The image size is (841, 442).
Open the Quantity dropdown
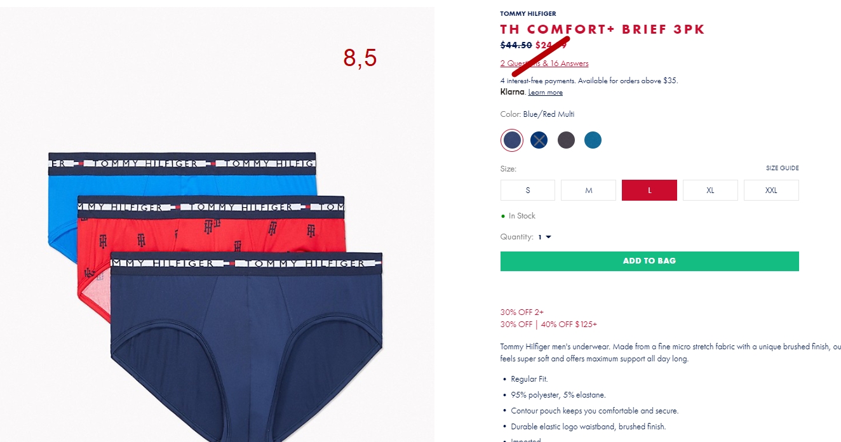coord(544,237)
